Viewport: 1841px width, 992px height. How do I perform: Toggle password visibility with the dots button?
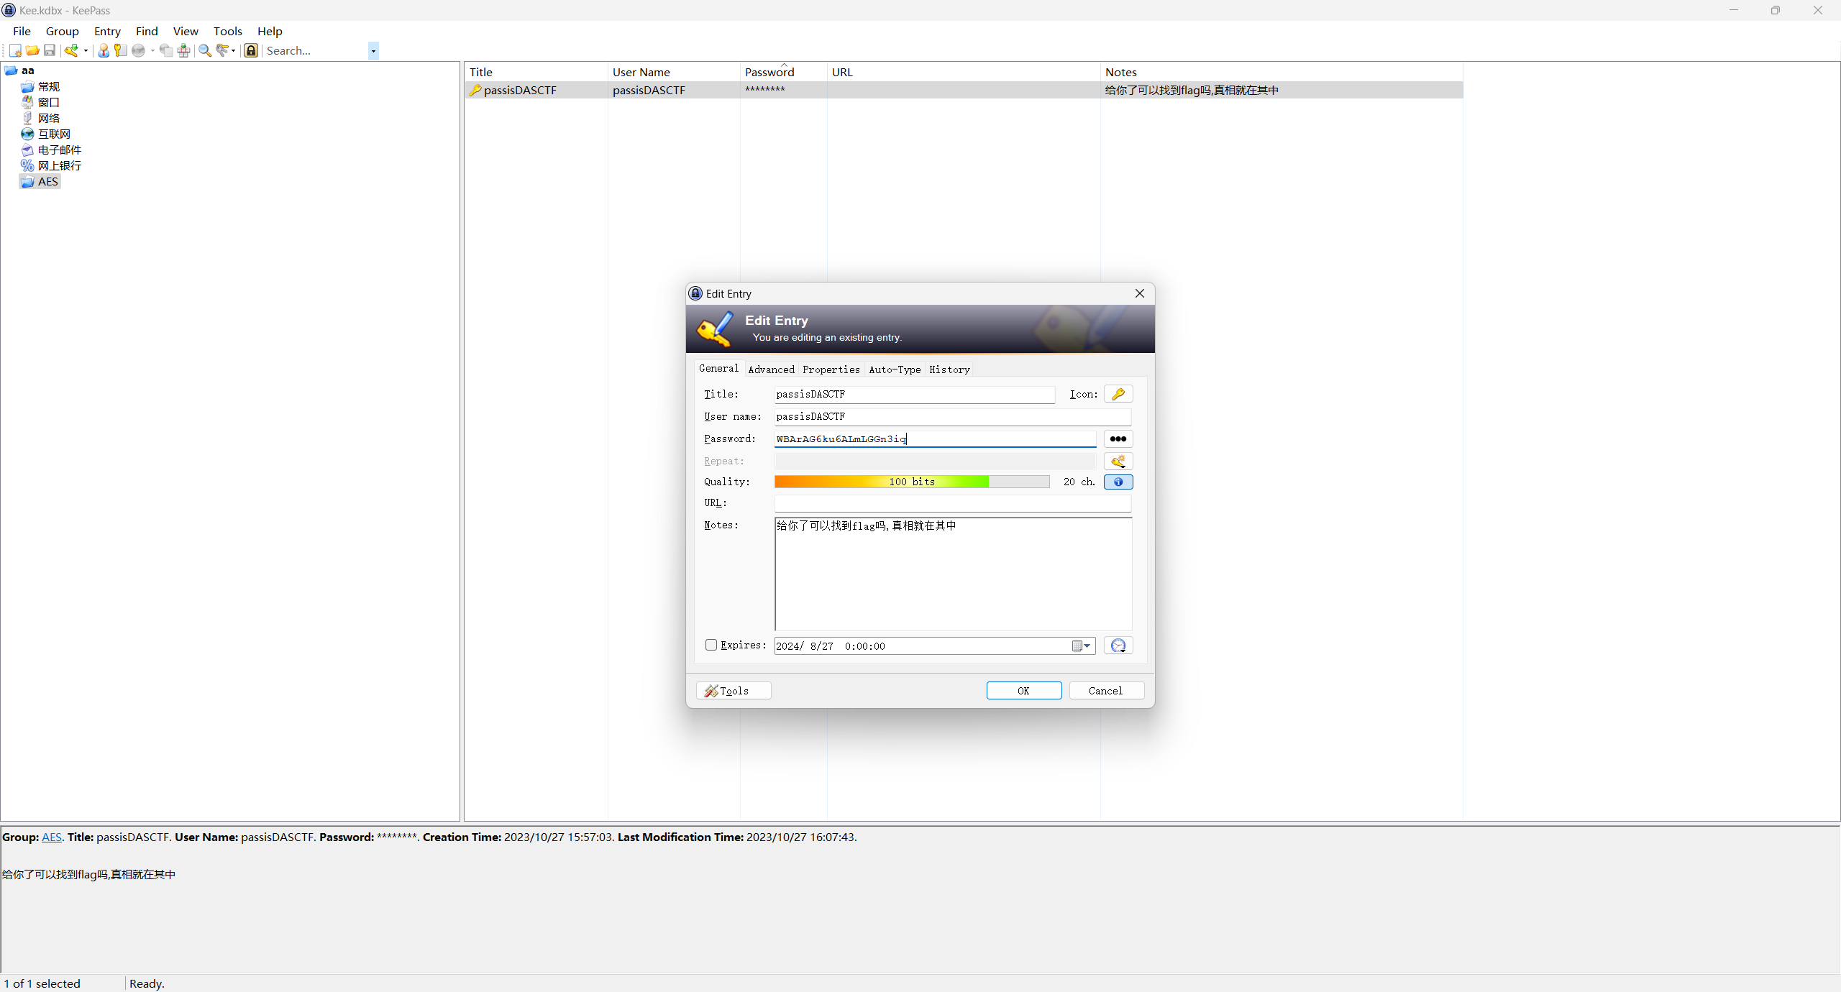(x=1118, y=438)
